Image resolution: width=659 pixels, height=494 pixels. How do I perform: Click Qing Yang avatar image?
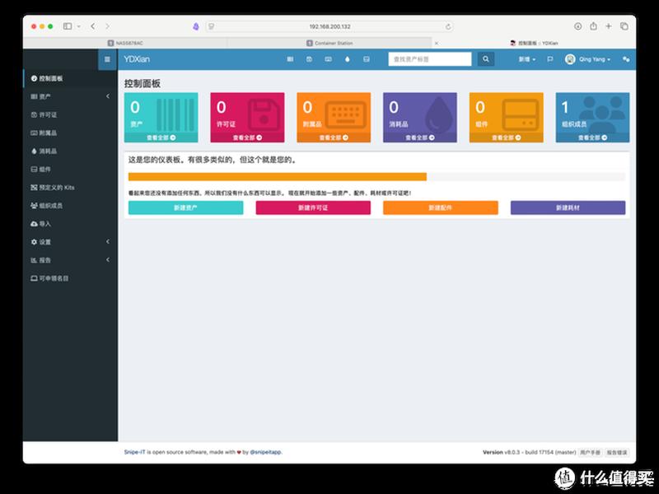click(x=570, y=59)
